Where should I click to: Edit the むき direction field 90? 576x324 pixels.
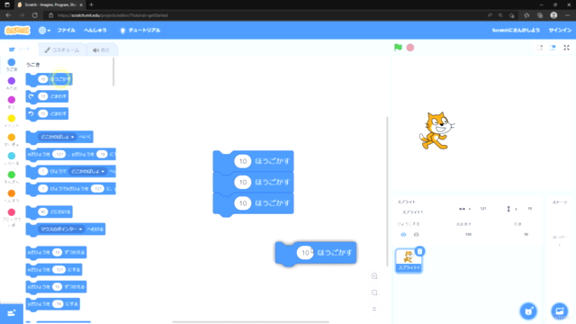526,234
